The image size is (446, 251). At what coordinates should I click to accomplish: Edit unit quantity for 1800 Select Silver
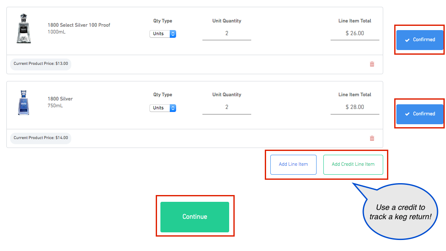(227, 33)
